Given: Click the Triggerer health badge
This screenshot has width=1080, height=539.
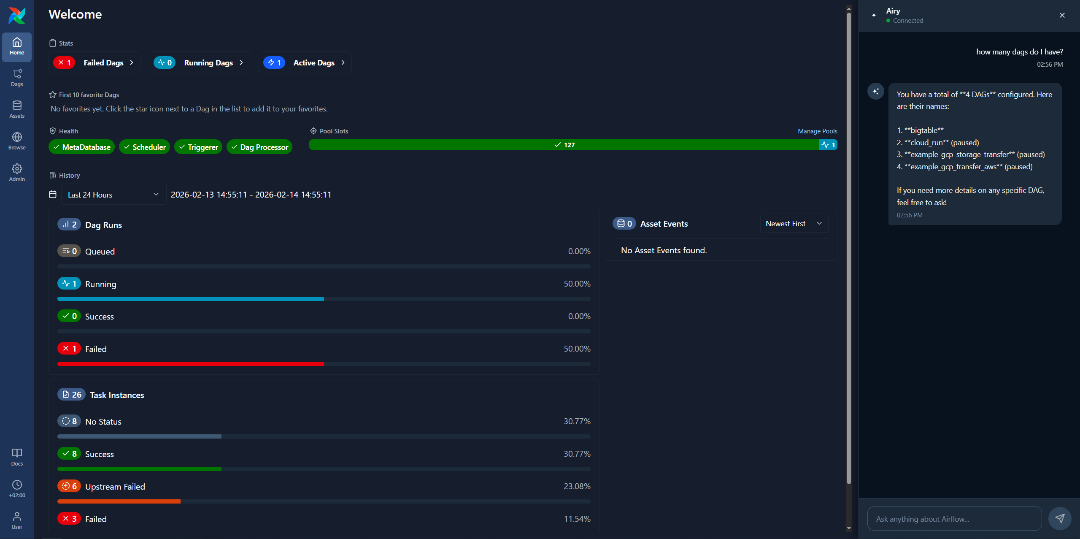Looking at the screenshot, I should 198,147.
